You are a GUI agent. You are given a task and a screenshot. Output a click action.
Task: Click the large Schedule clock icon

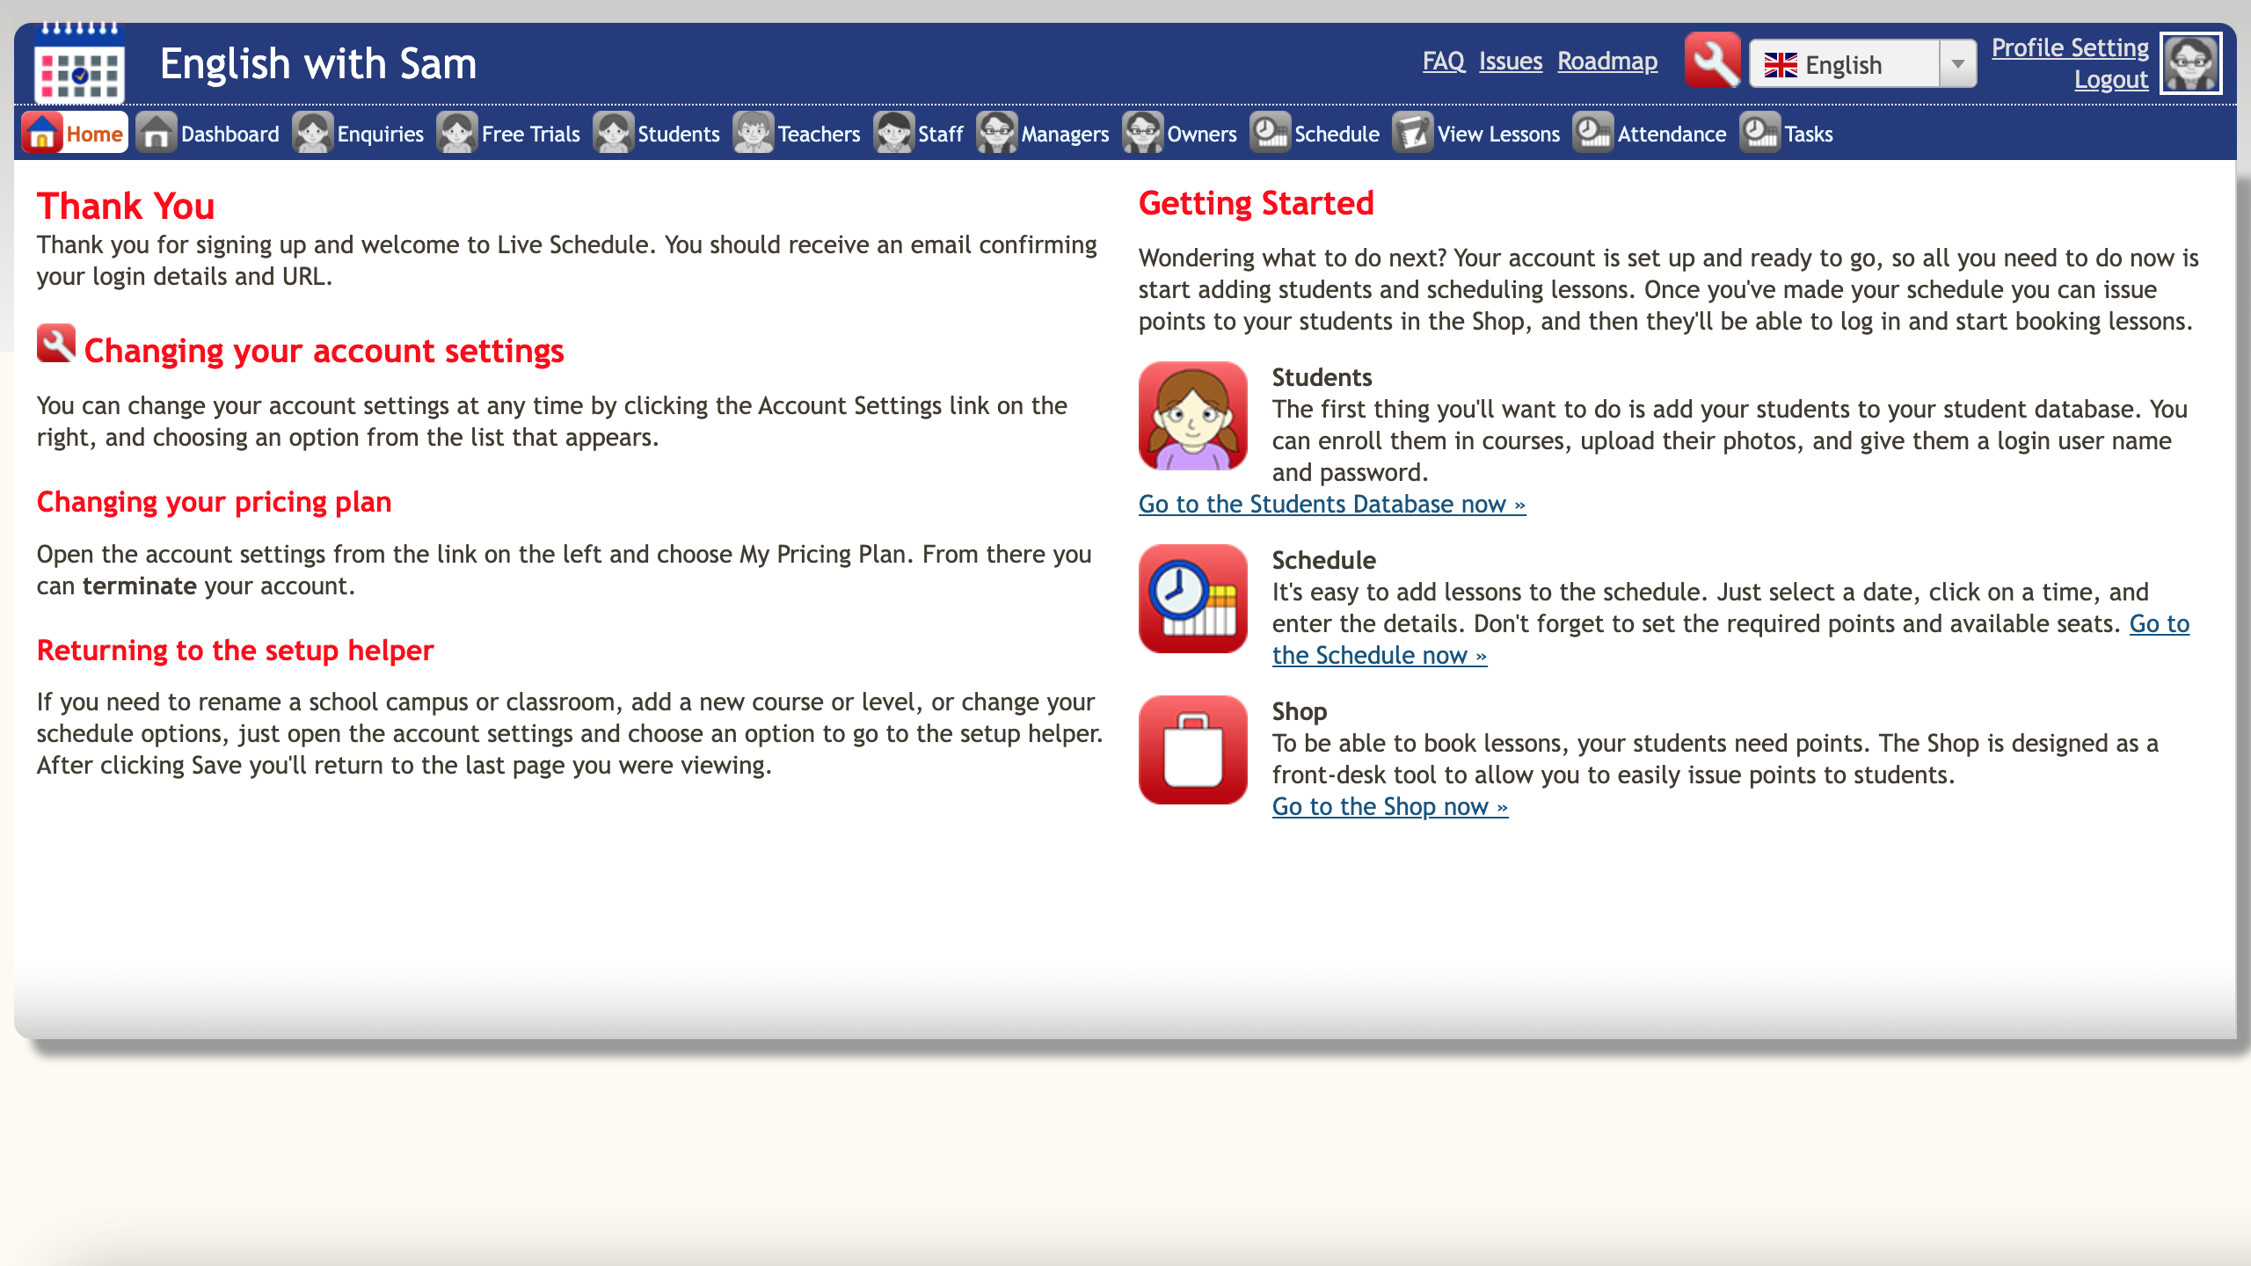(x=1192, y=599)
